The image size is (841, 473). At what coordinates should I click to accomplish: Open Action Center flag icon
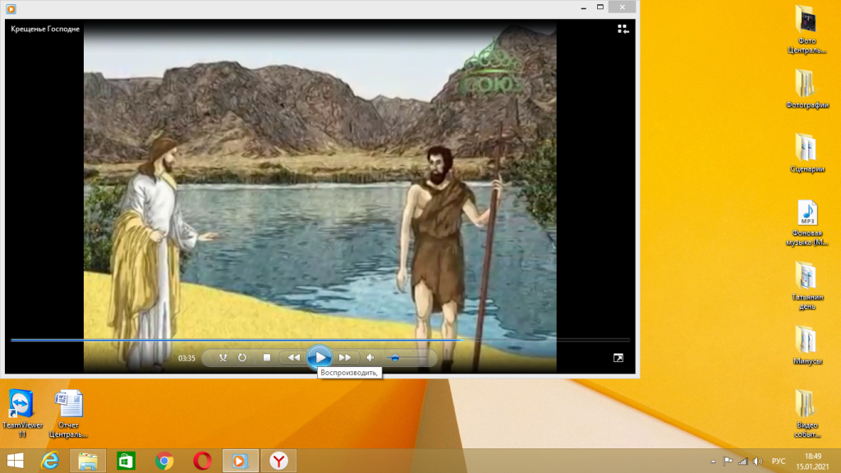(x=728, y=462)
